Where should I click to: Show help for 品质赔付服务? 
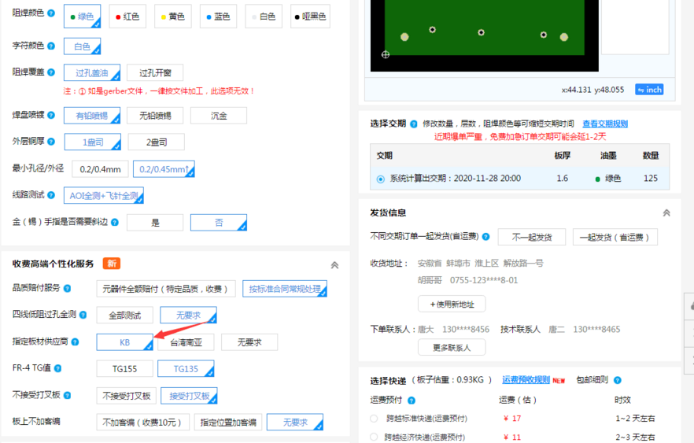(67, 288)
